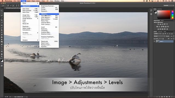Expand the Image Rotation submenu
The height and width of the screenshot is (98, 175).
point(30,19)
